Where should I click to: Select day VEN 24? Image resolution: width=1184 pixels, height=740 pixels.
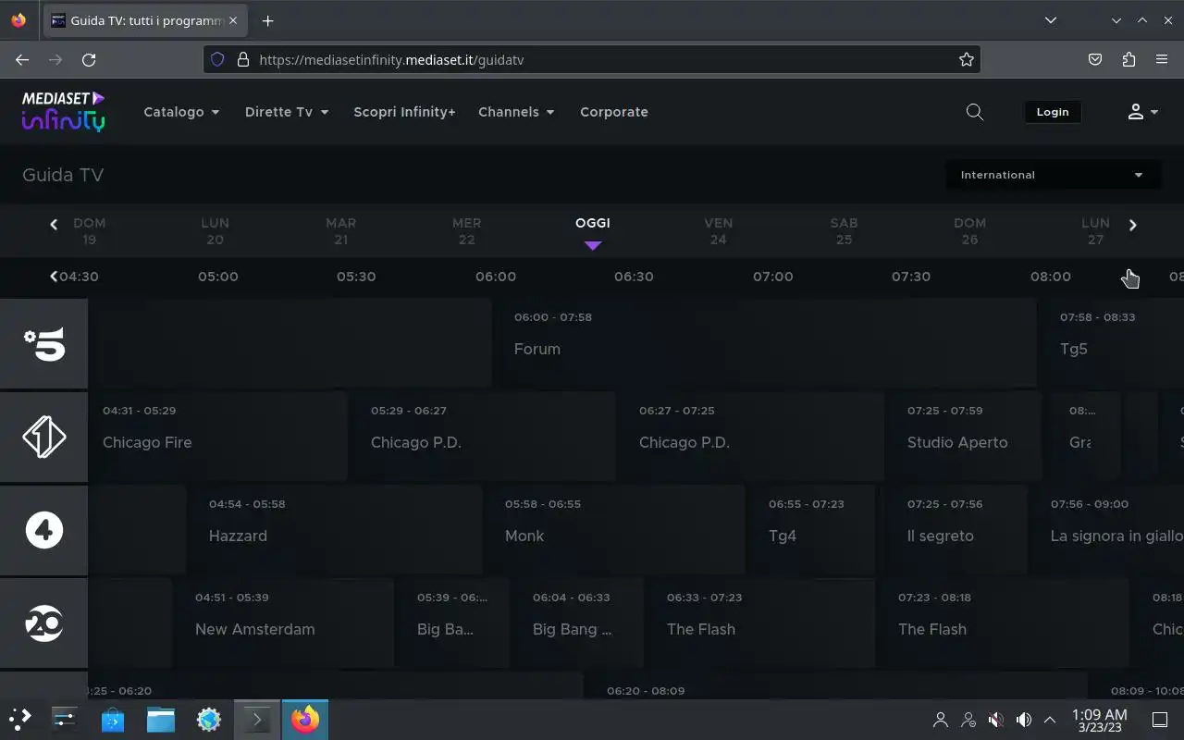(x=718, y=231)
